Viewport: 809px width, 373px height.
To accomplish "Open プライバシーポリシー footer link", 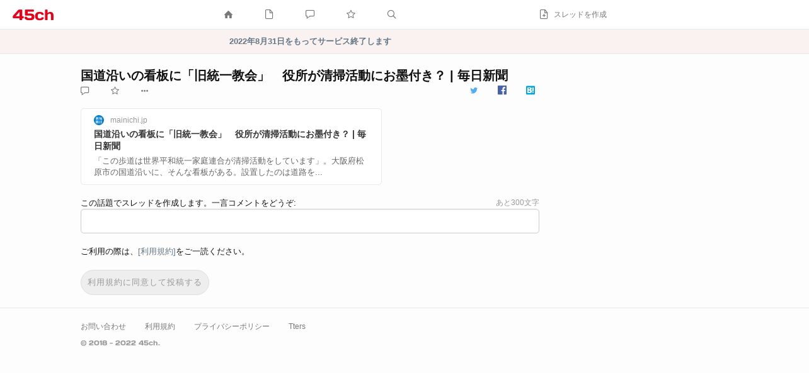I will coord(232,326).
